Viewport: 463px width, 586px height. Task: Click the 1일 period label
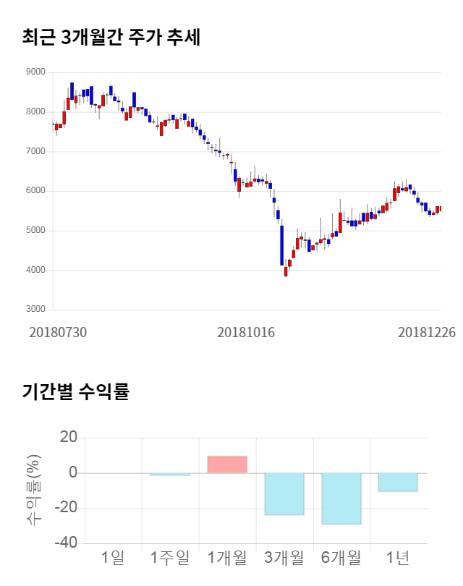point(113,558)
